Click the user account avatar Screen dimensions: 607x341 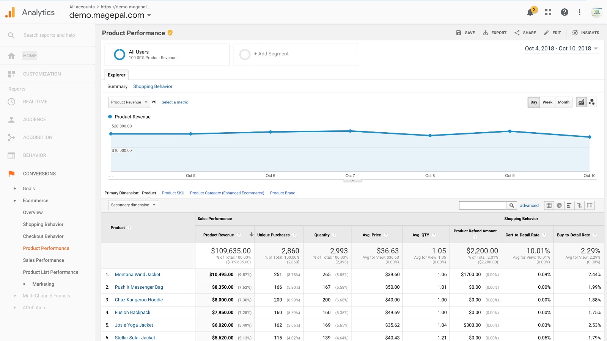(596, 12)
